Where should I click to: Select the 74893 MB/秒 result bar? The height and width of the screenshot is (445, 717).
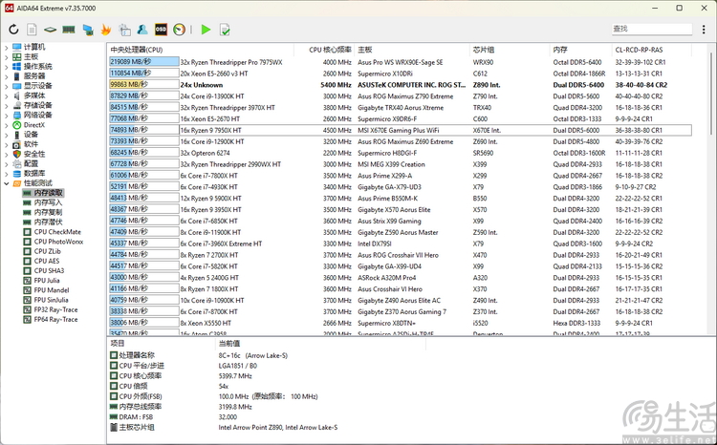click(144, 130)
